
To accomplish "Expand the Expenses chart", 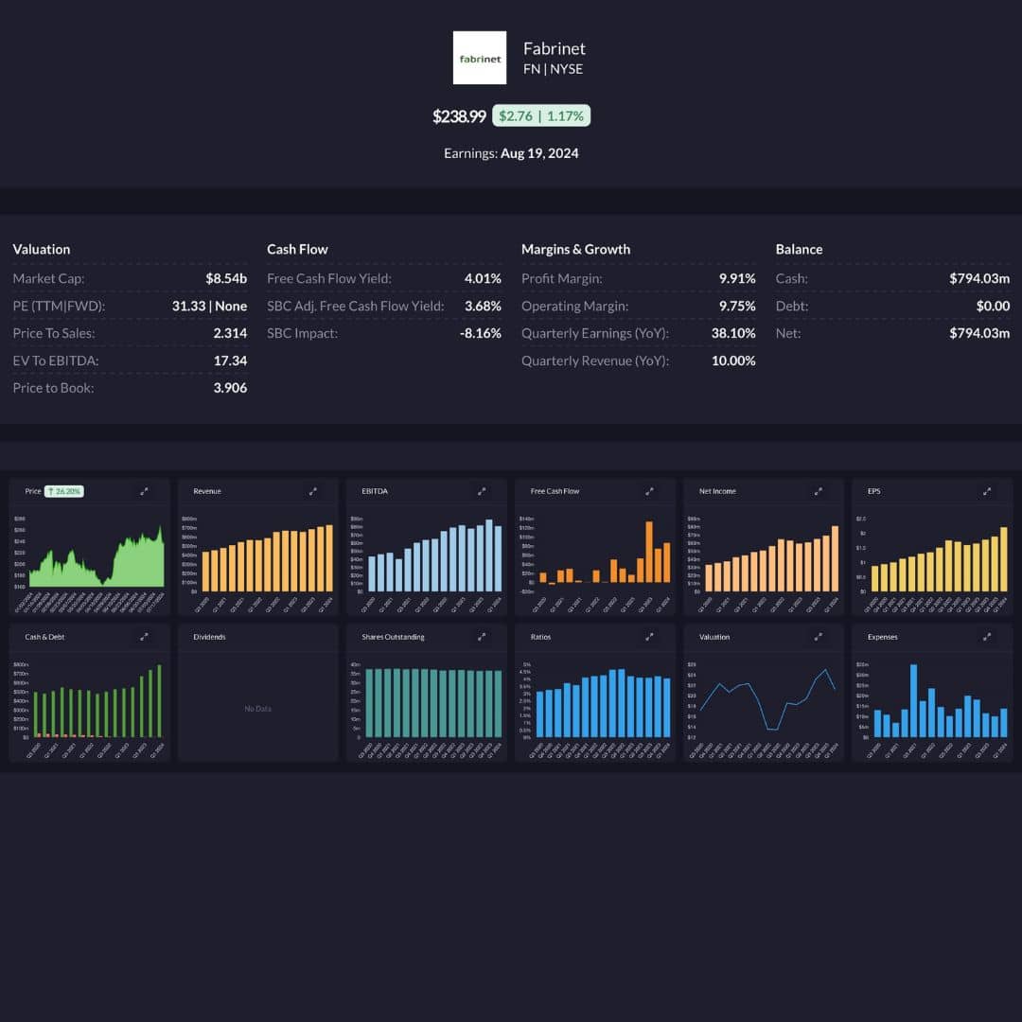I will [x=987, y=637].
